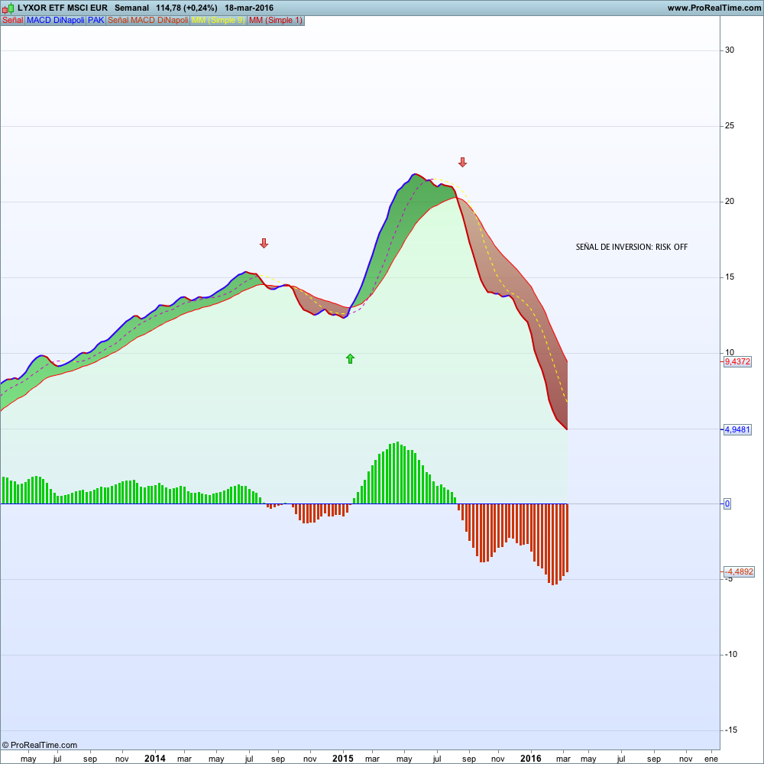The width and height of the screenshot is (764, 764).
Task: Select the 'MM (Simple 1)' label
Action: pos(276,21)
